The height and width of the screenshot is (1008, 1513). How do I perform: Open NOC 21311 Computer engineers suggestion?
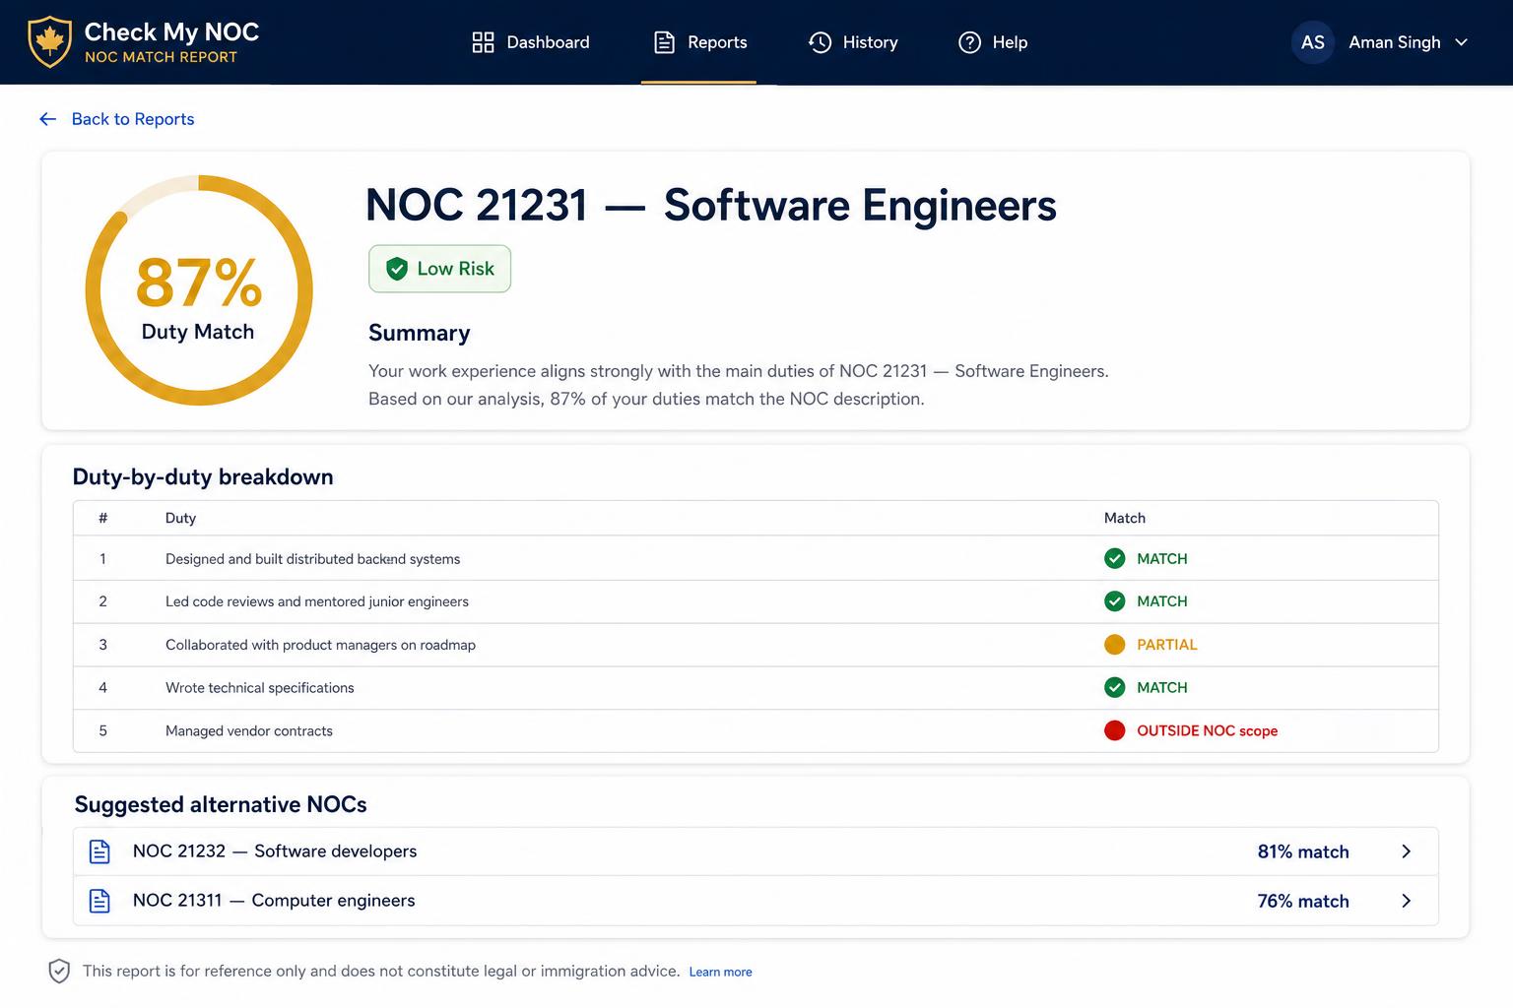[756, 901]
